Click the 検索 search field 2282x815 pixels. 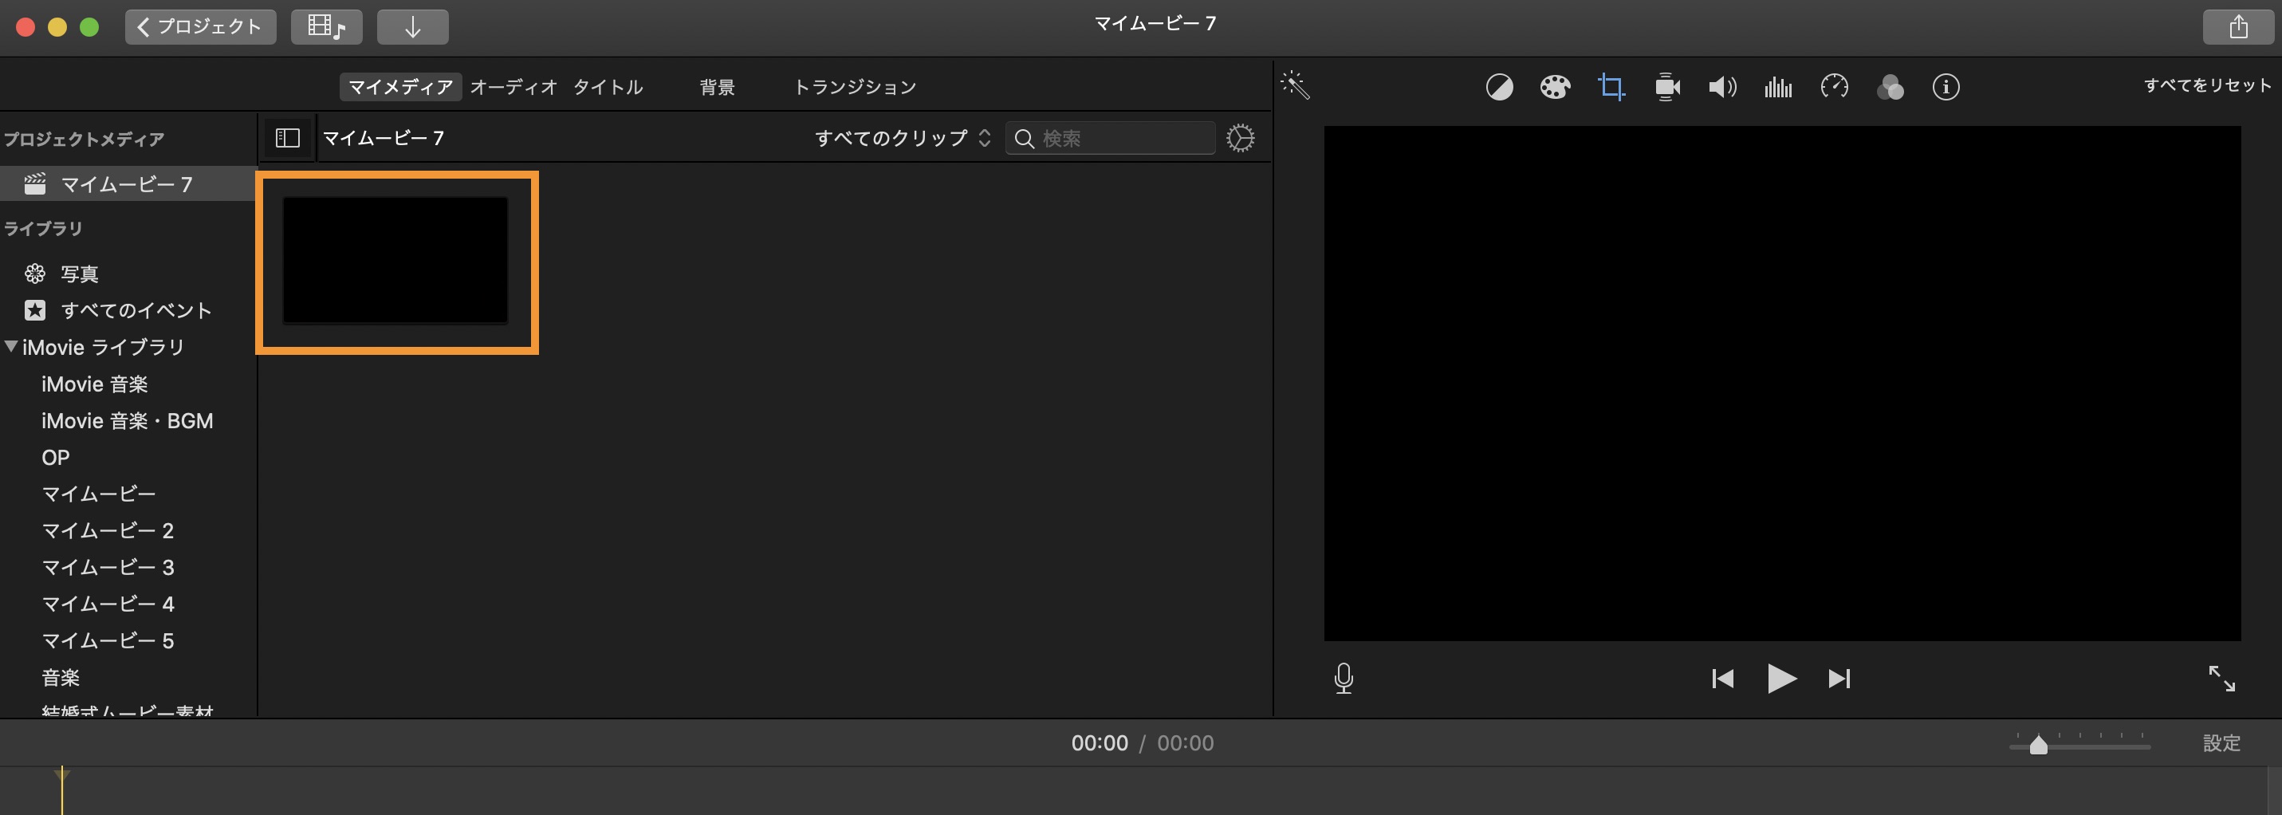pos(1110,138)
